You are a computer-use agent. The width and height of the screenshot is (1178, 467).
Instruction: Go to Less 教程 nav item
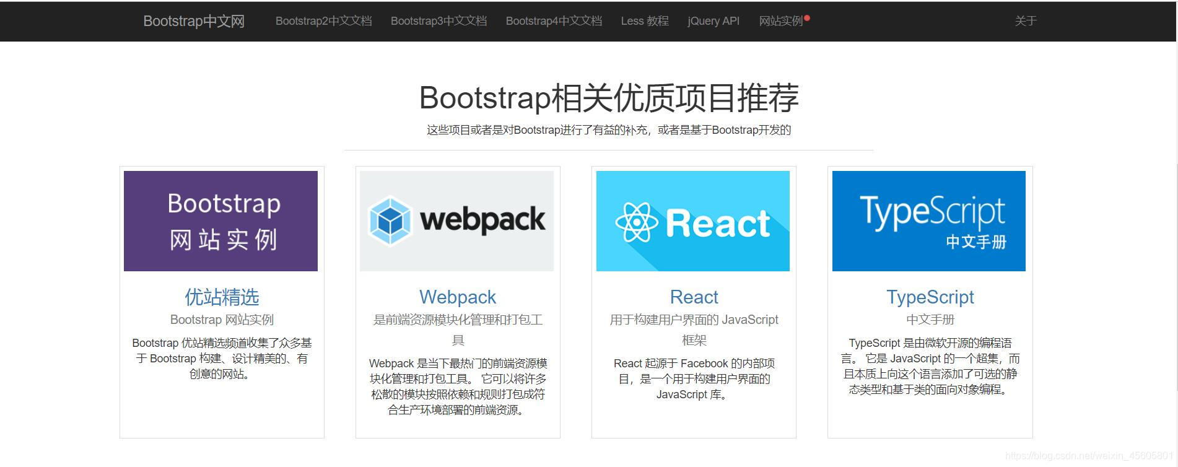coord(645,21)
